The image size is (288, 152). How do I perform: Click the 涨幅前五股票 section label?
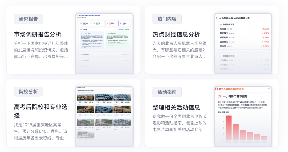(229, 25)
